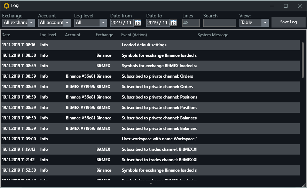Screen dimensions: 307x188
Task: Sort by the Account column header
Action: (73, 35)
